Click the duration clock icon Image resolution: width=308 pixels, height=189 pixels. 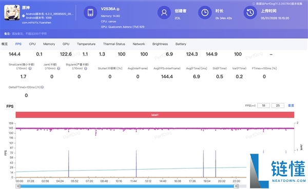pyautogui.click(x=205, y=12)
